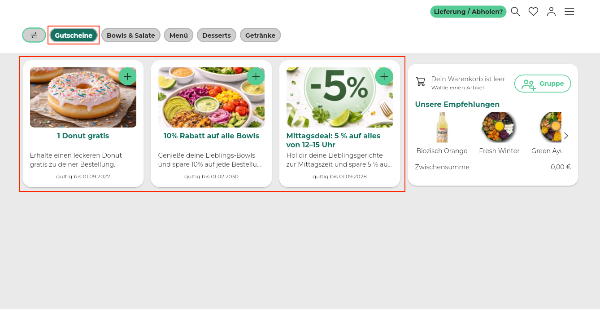Add the Mittagsdeal 5% voucher with plus
Image resolution: width=600 pixels, height=309 pixels.
click(384, 76)
